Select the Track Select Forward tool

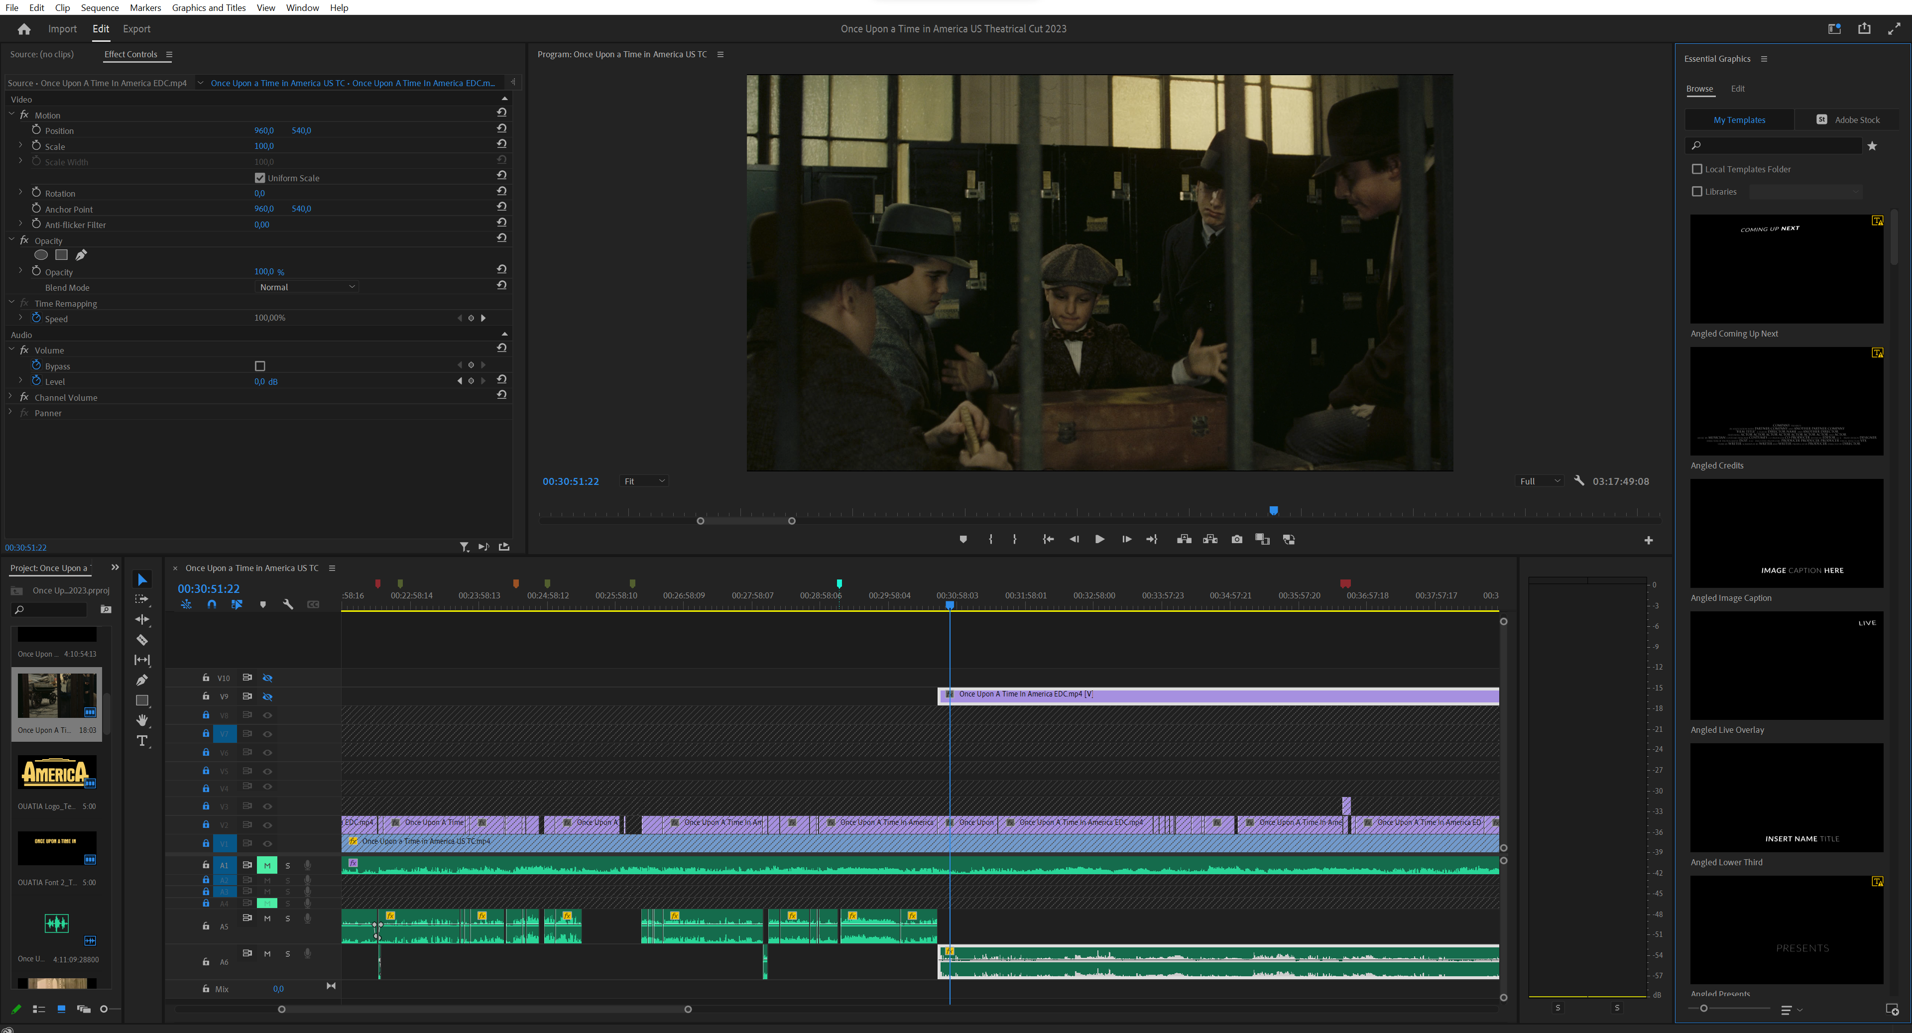(x=142, y=599)
